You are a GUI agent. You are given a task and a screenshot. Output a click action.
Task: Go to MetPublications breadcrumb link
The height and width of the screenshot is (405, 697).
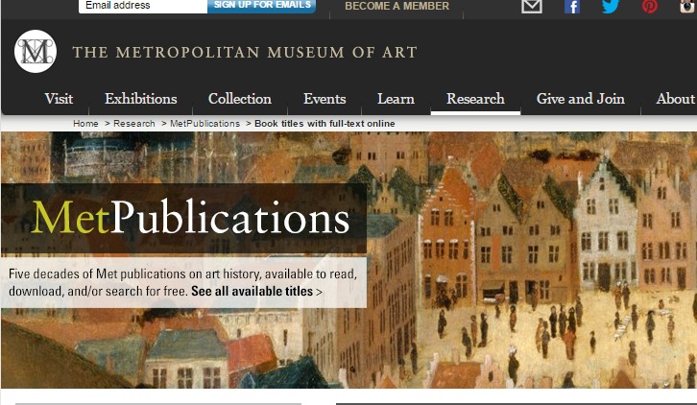(x=204, y=124)
